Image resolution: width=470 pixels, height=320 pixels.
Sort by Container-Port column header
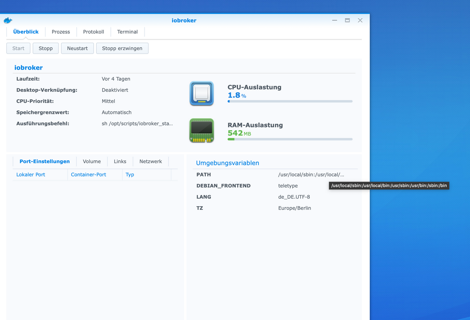pos(95,174)
